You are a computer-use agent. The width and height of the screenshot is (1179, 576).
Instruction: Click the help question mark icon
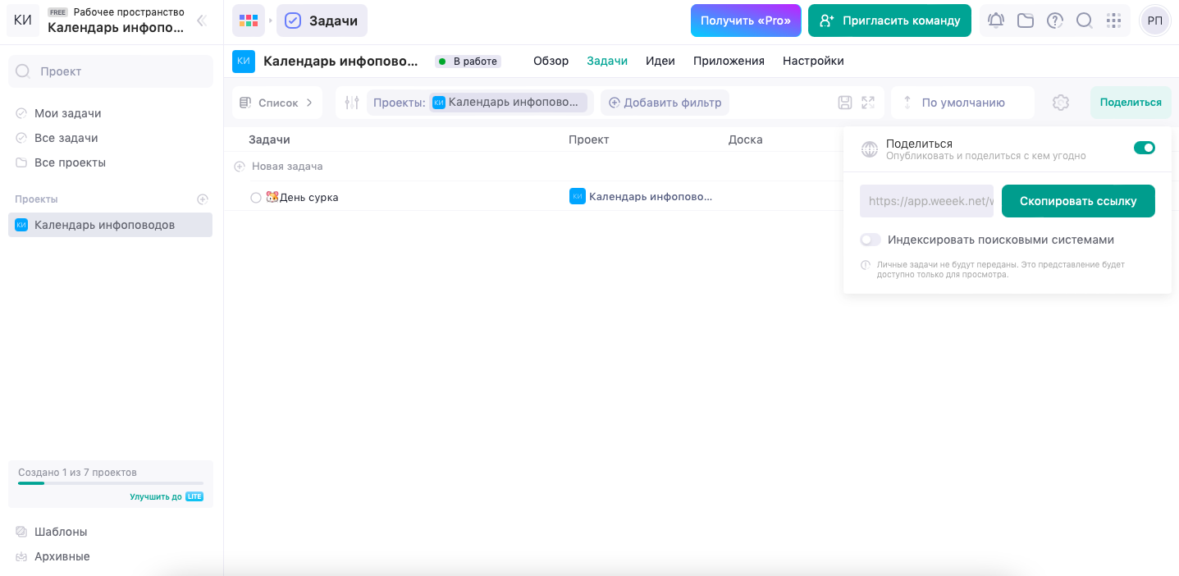pyautogui.click(x=1055, y=21)
